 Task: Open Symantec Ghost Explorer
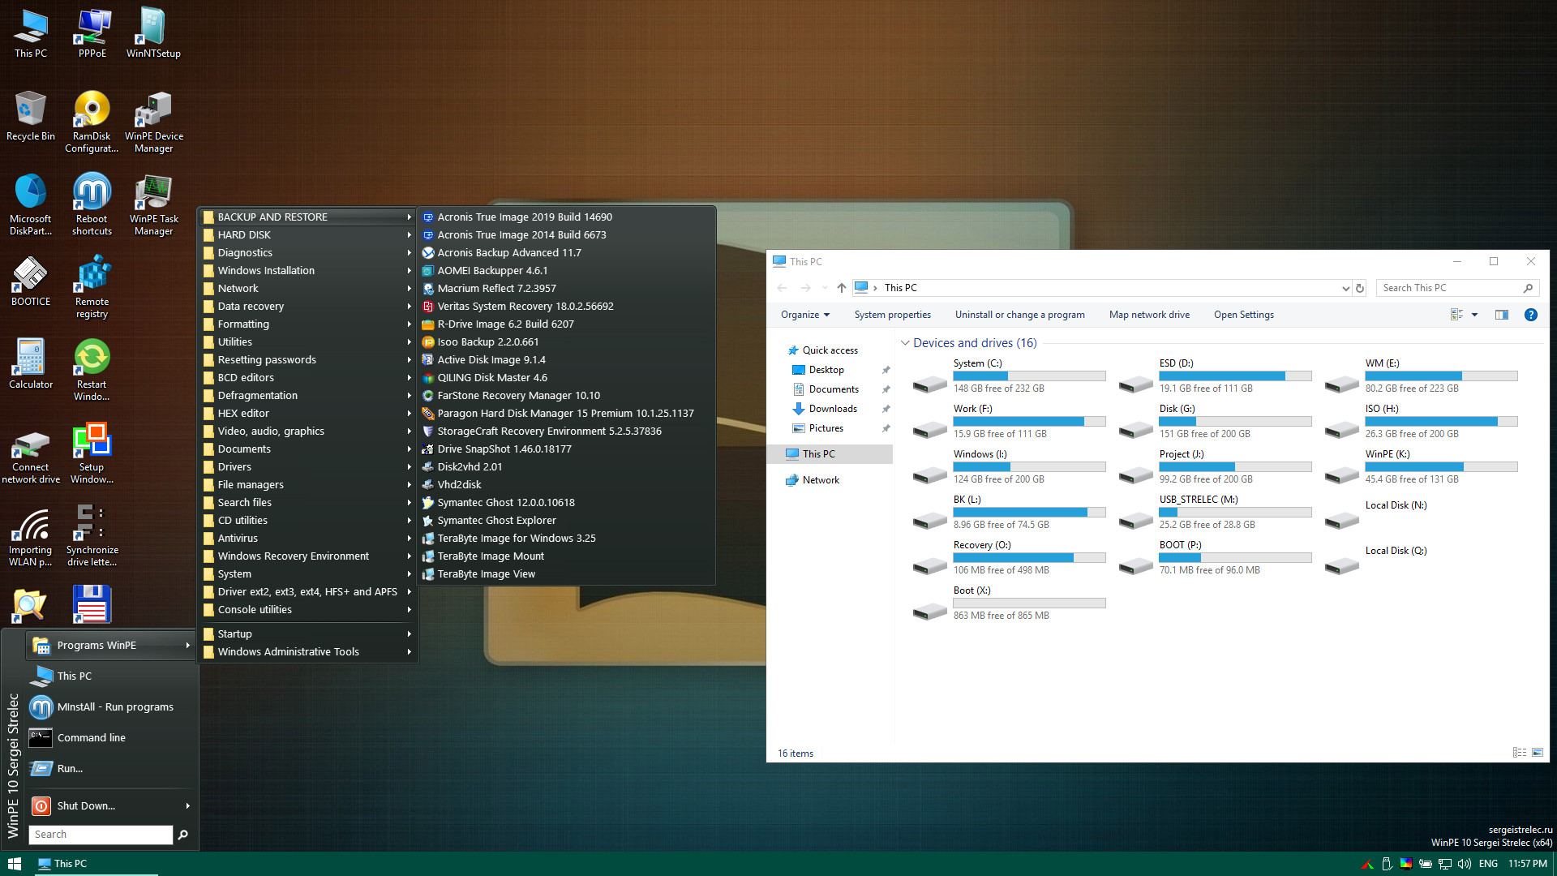click(496, 520)
